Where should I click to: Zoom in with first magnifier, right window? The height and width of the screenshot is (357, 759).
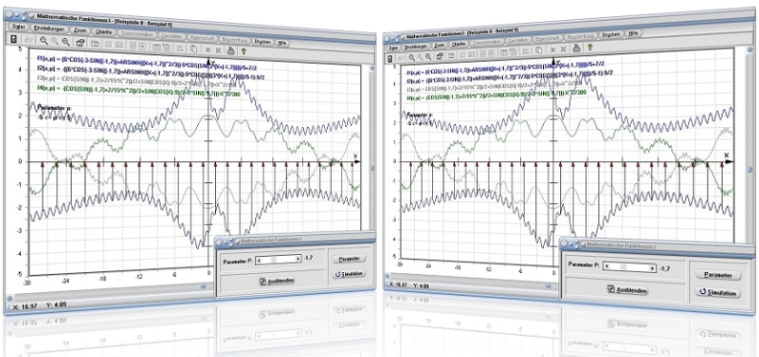pos(411,57)
